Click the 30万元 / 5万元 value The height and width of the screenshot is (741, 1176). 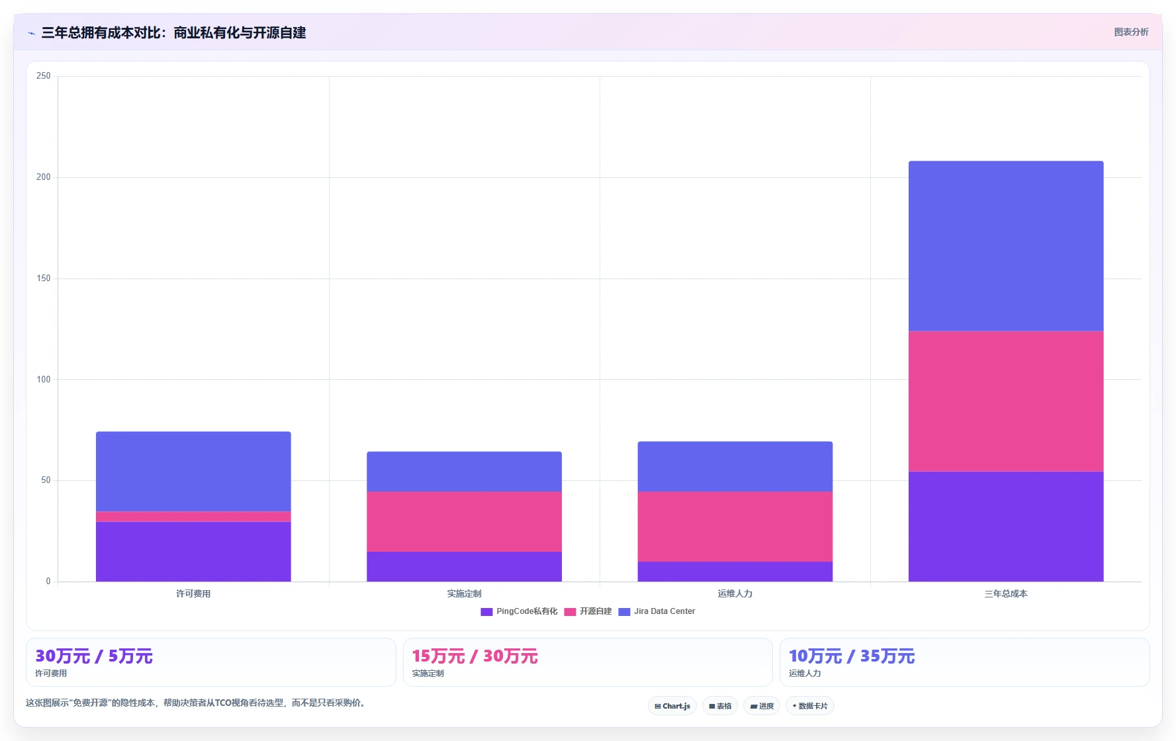94,656
